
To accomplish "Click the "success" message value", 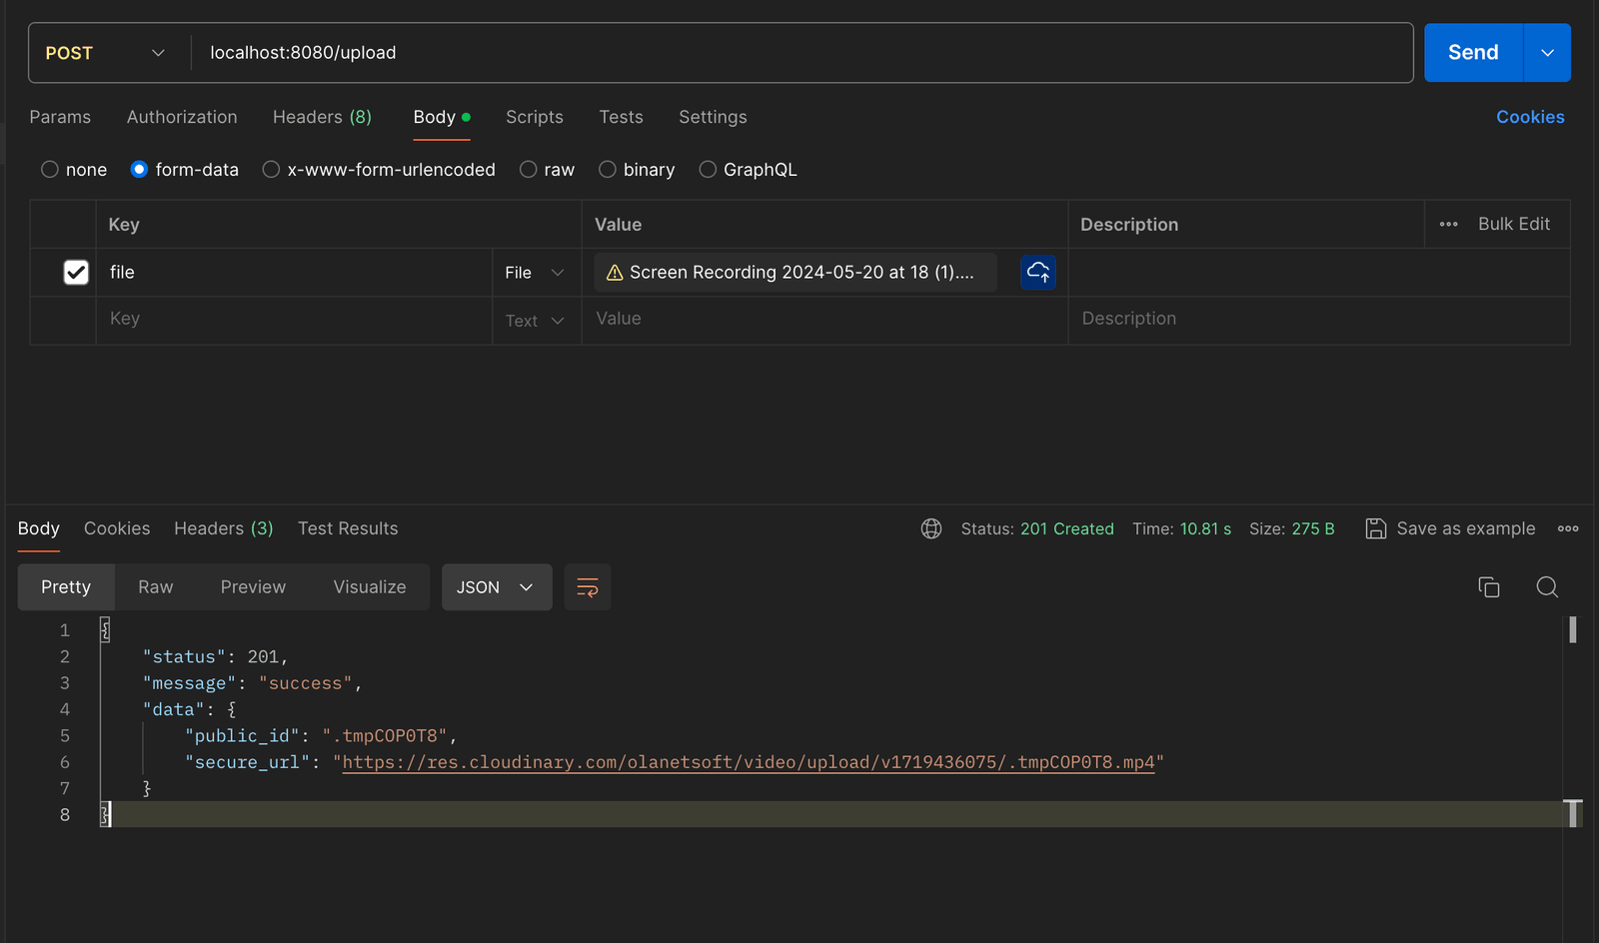I will (x=305, y=683).
